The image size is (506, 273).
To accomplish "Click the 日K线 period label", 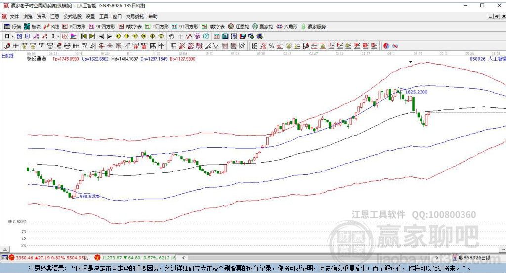I will point(7,56).
